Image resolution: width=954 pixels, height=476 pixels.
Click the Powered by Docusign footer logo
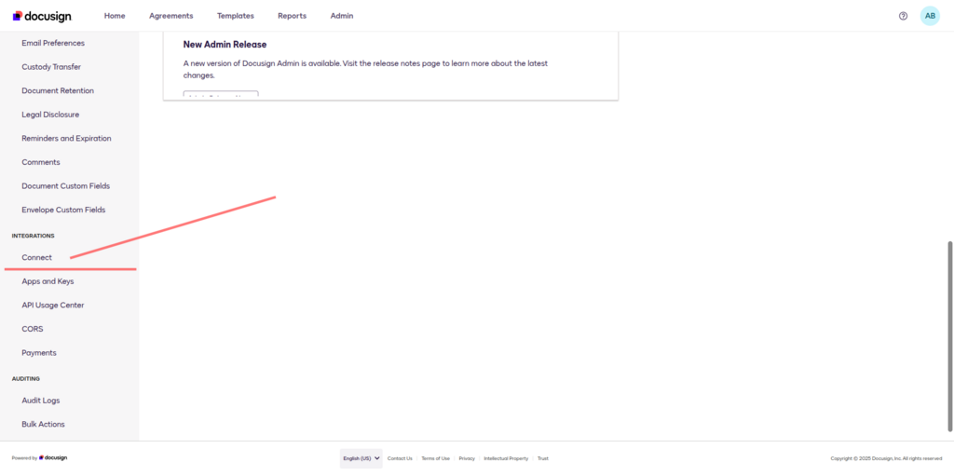click(x=52, y=457)
